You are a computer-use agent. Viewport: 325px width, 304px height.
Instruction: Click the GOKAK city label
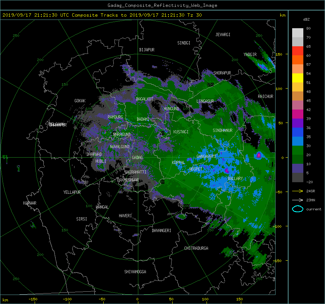tap(80, 100)
